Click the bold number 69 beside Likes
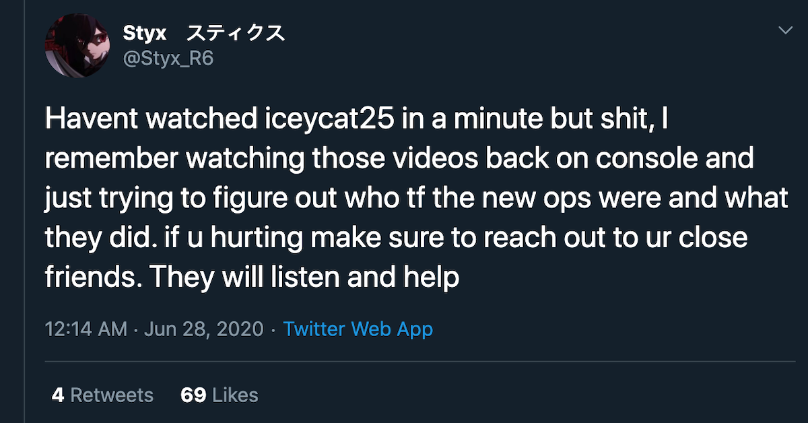The image size is (808, 423). coord(193,395)
